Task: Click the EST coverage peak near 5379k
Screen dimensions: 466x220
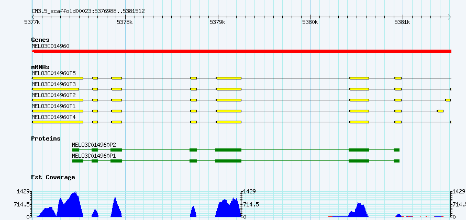Action: (228, 207)
